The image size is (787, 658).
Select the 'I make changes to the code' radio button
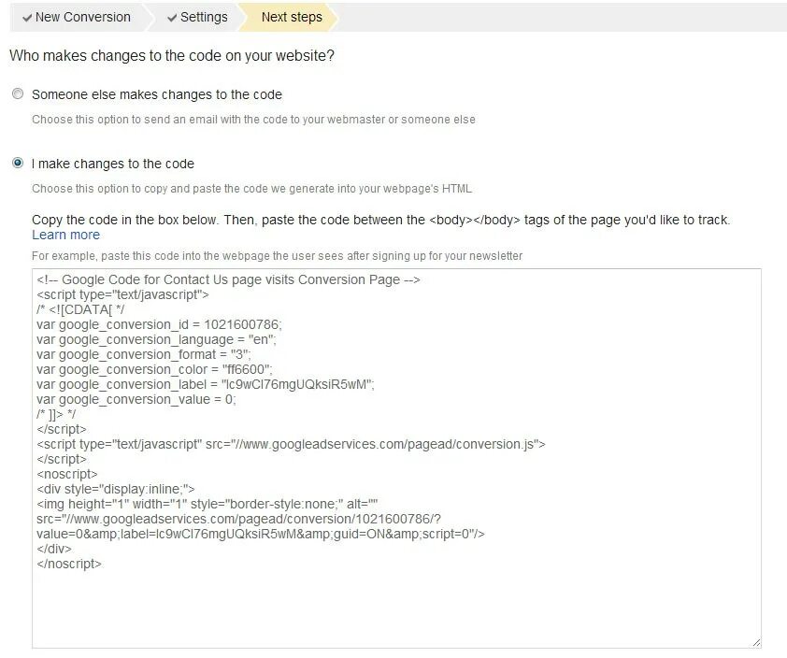(x=18, y=164)
